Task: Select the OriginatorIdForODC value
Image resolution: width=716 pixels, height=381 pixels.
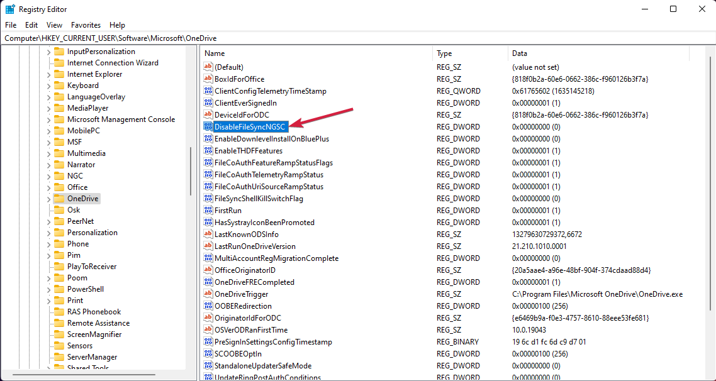Action: [x=249, y=317]
